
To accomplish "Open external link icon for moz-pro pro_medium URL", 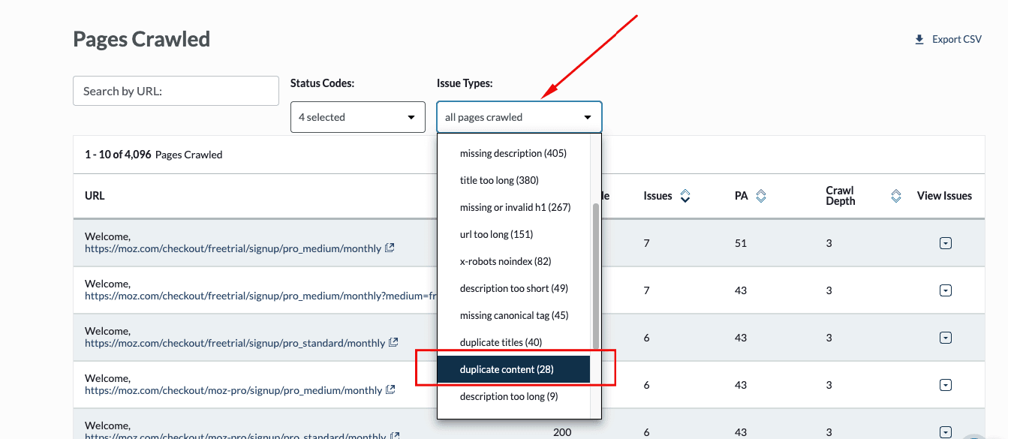I will tap(391, 390).
